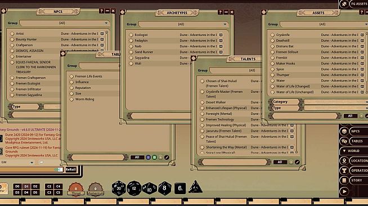Click the Archetypes window search field
Image resolution: width=368 pixels, height=206 pixels.
pyautogui.click(x=161, y=116)
